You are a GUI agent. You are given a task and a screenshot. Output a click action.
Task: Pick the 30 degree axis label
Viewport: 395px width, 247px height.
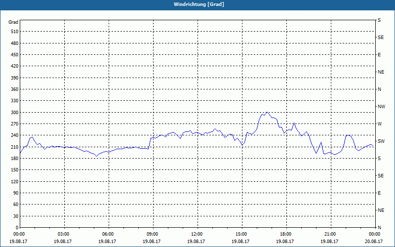(15, 216)
